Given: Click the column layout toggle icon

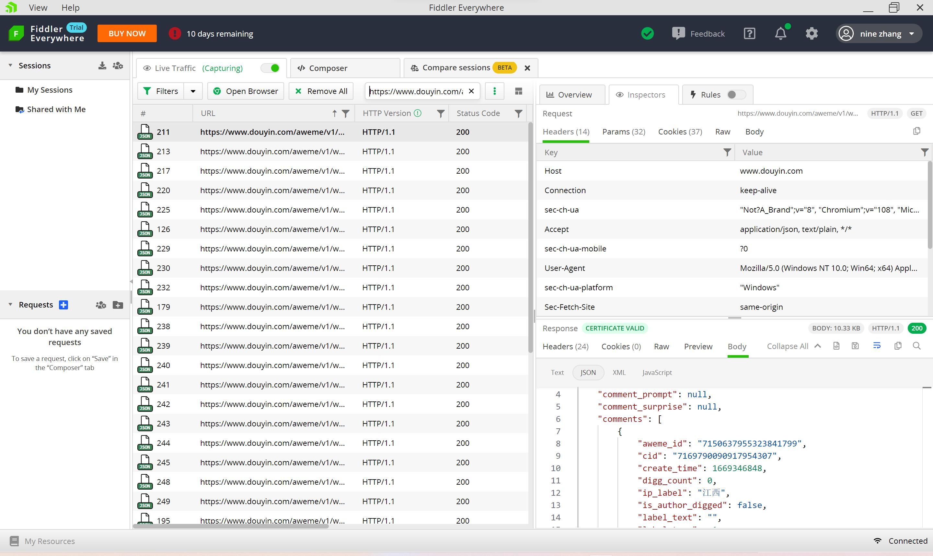Looking at the screenshot, I should (x=519, y=91).
